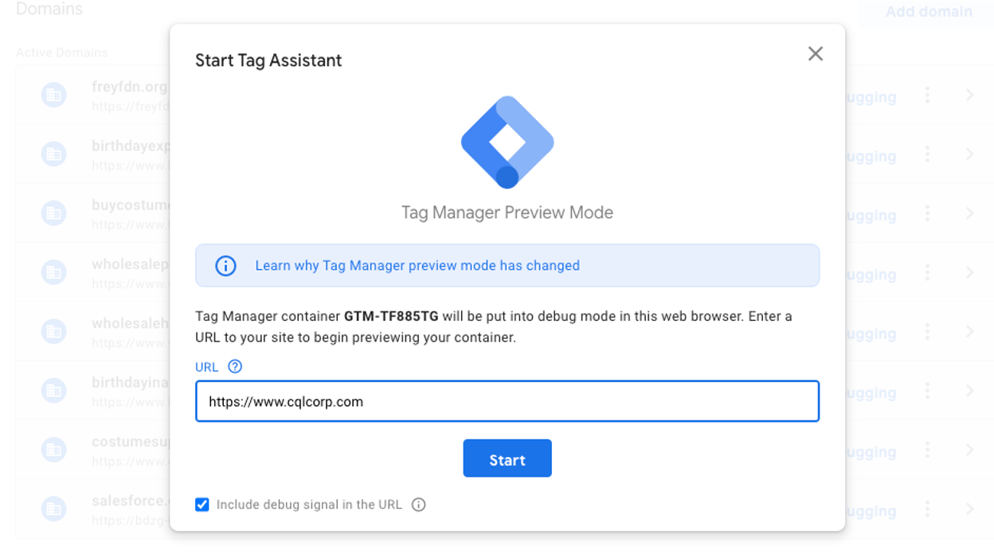Open the three-dot menu for the buycostume row
This screenshot has width=994, height=554.
[927, 213]
